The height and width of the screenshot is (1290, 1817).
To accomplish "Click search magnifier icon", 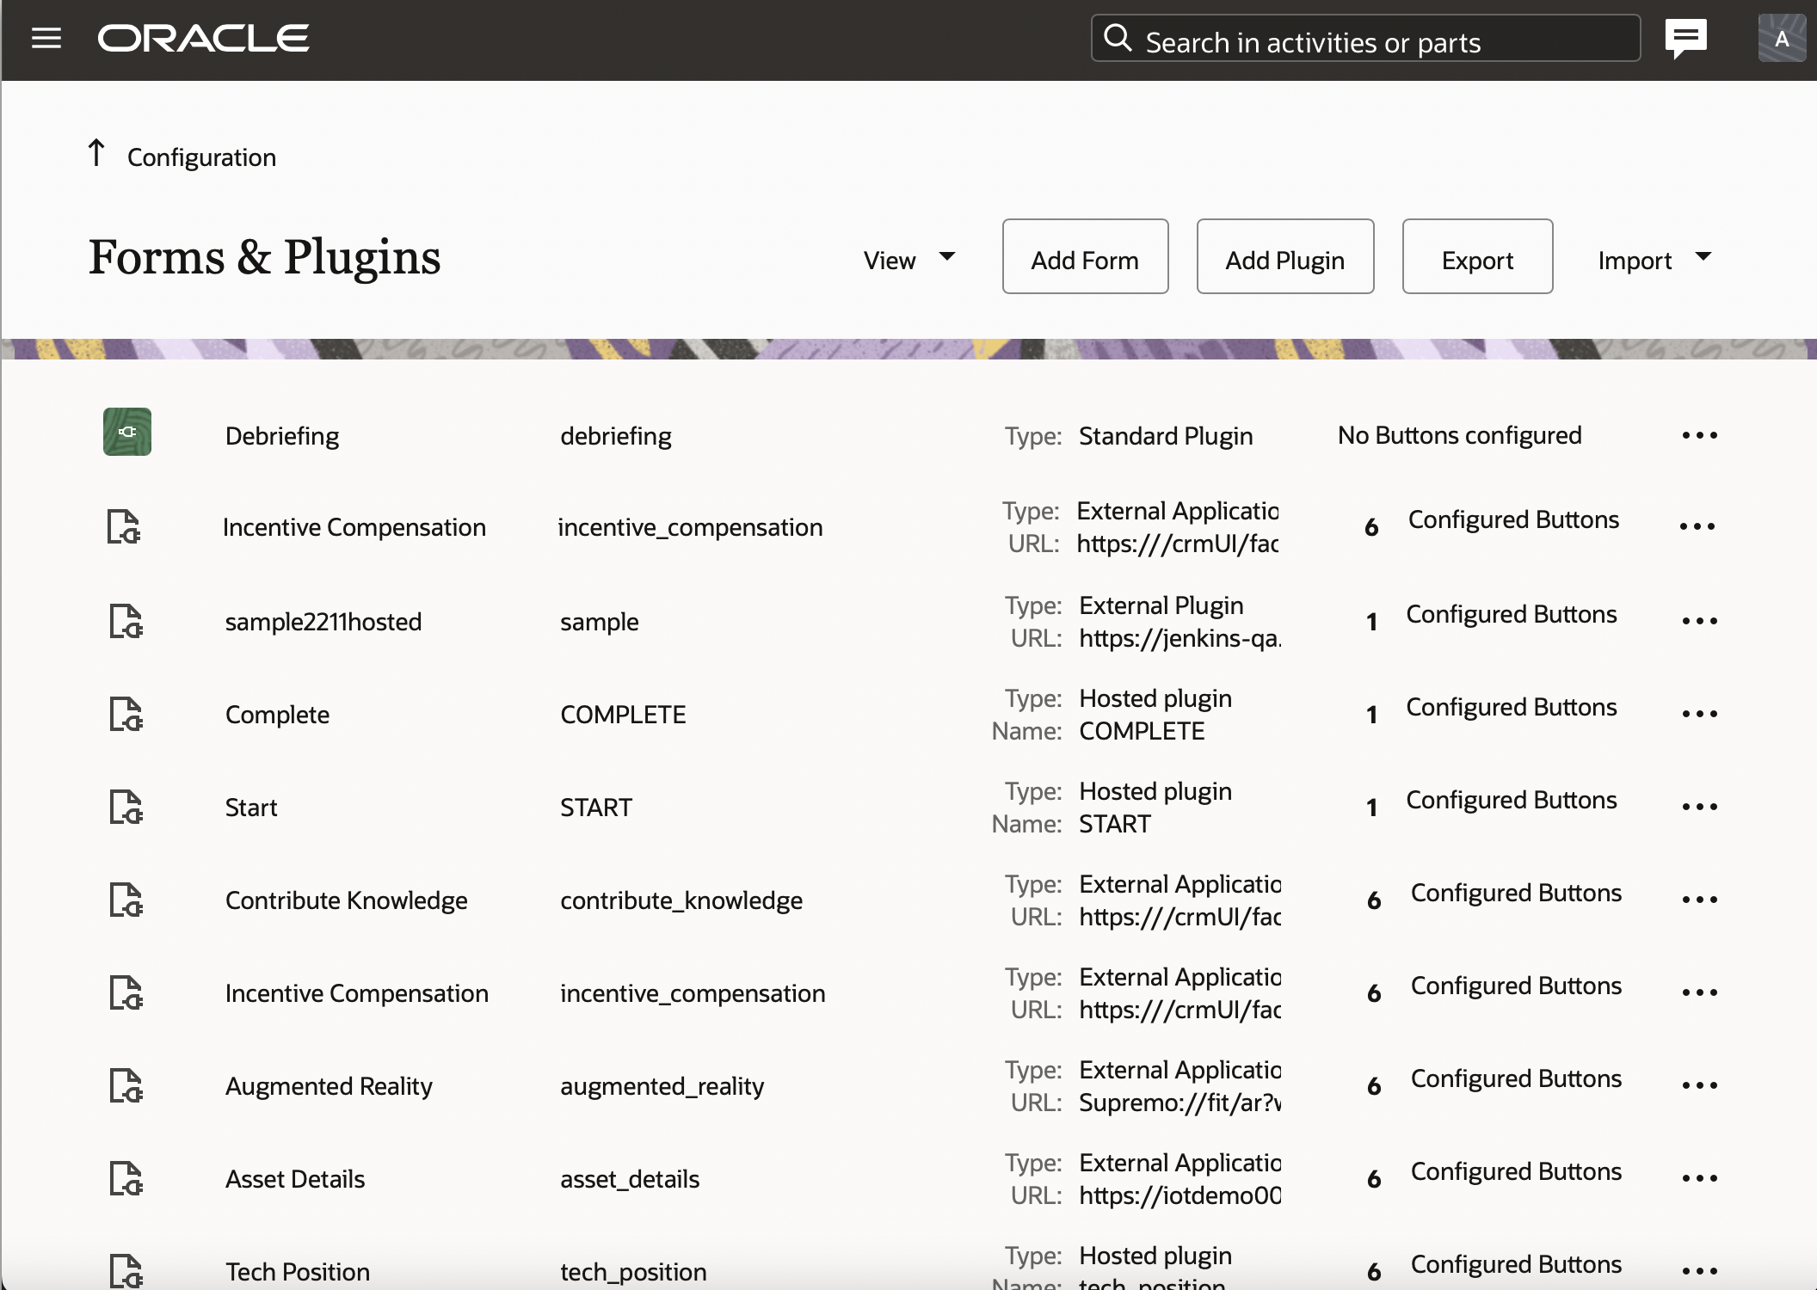I will point(1118,38).
